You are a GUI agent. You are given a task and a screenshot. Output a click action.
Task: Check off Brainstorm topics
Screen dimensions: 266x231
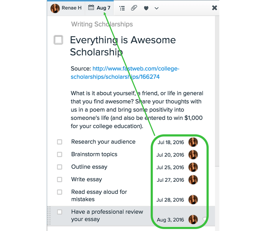click(x=60, y=154)
